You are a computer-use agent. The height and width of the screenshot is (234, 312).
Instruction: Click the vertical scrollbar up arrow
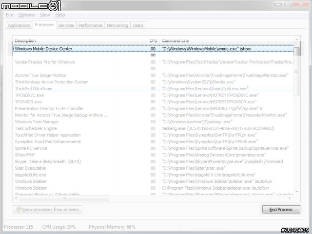coord(297,39)
